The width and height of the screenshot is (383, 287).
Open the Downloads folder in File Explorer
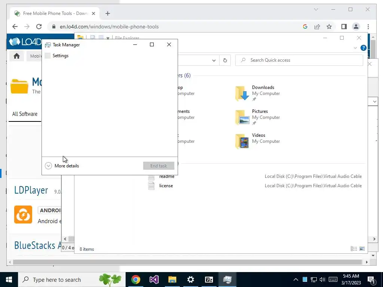click(x=258, y=93)
